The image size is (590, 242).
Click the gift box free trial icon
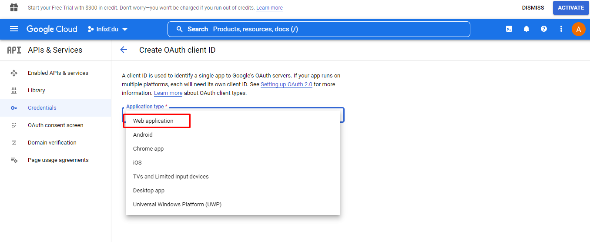(14, 7)
